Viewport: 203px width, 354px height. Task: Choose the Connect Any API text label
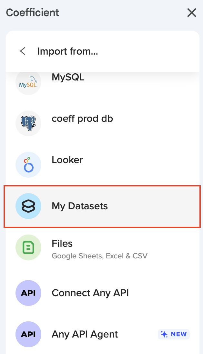click(90, 293)
